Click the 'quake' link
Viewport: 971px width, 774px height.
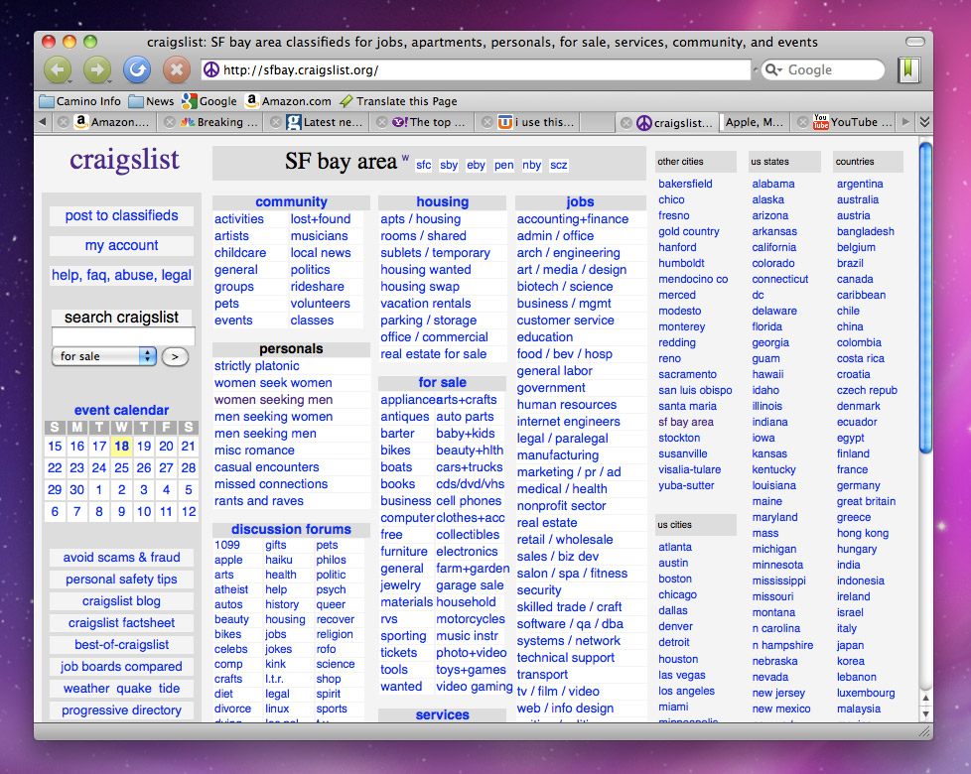tap(134, 688)
